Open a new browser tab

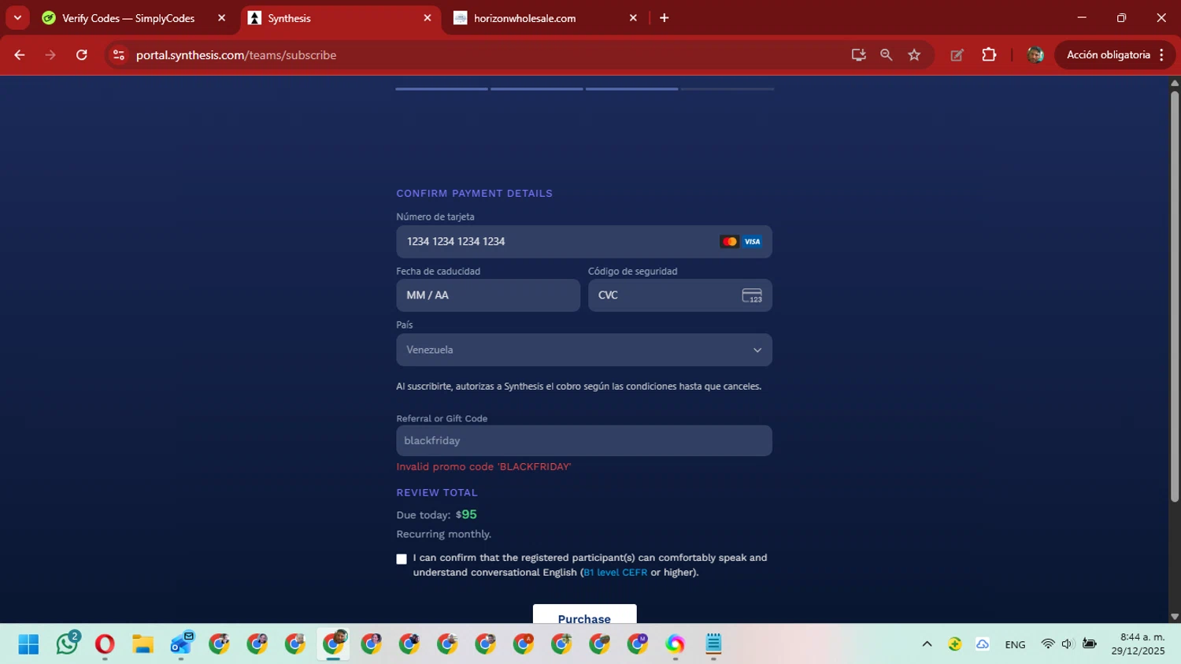tap(665, 18)
